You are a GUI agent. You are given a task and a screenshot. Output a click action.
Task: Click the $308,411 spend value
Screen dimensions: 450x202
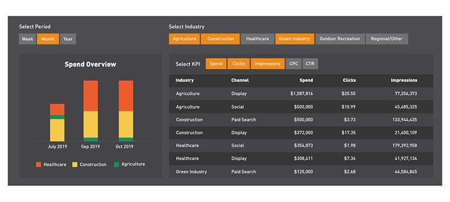tap(303, 158)
